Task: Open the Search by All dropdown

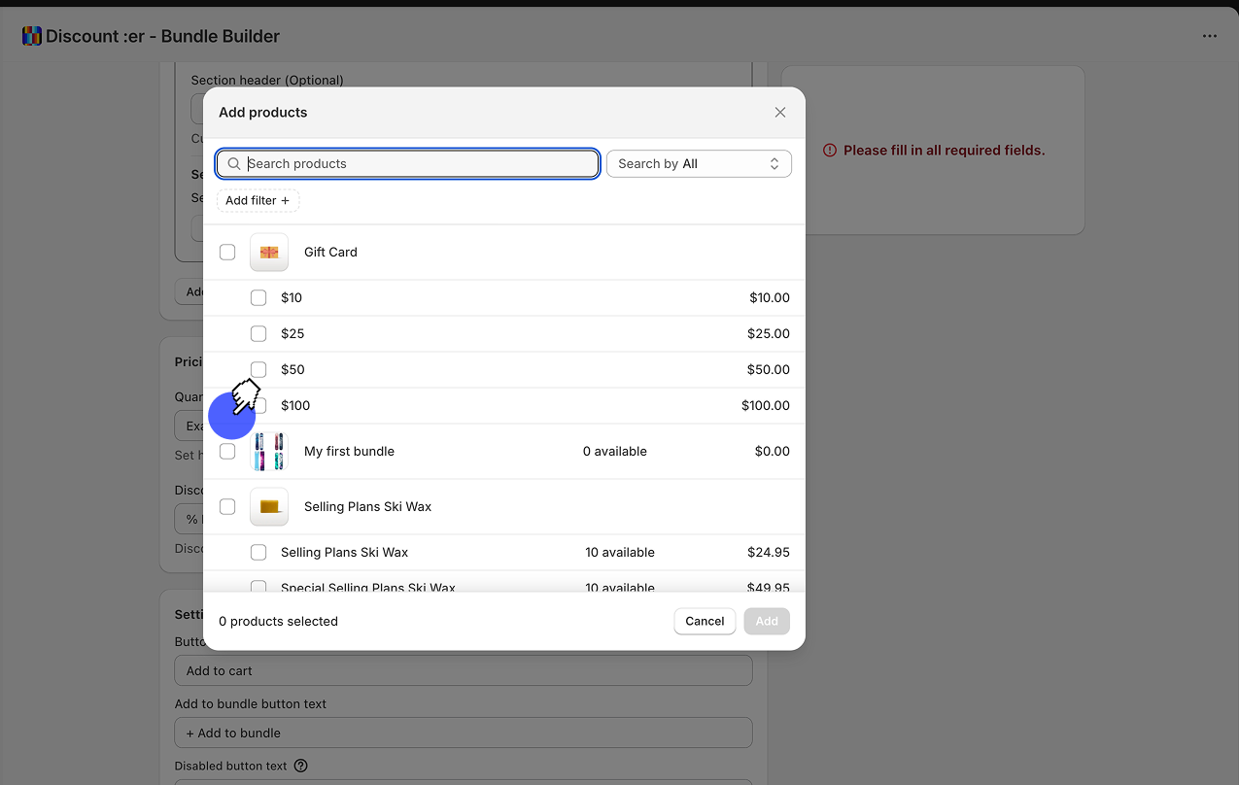Action: point(699,164)
